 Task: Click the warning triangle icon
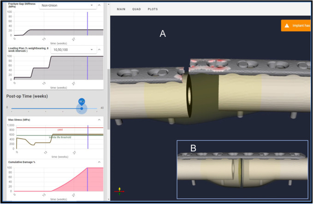(x=287, y=26)
